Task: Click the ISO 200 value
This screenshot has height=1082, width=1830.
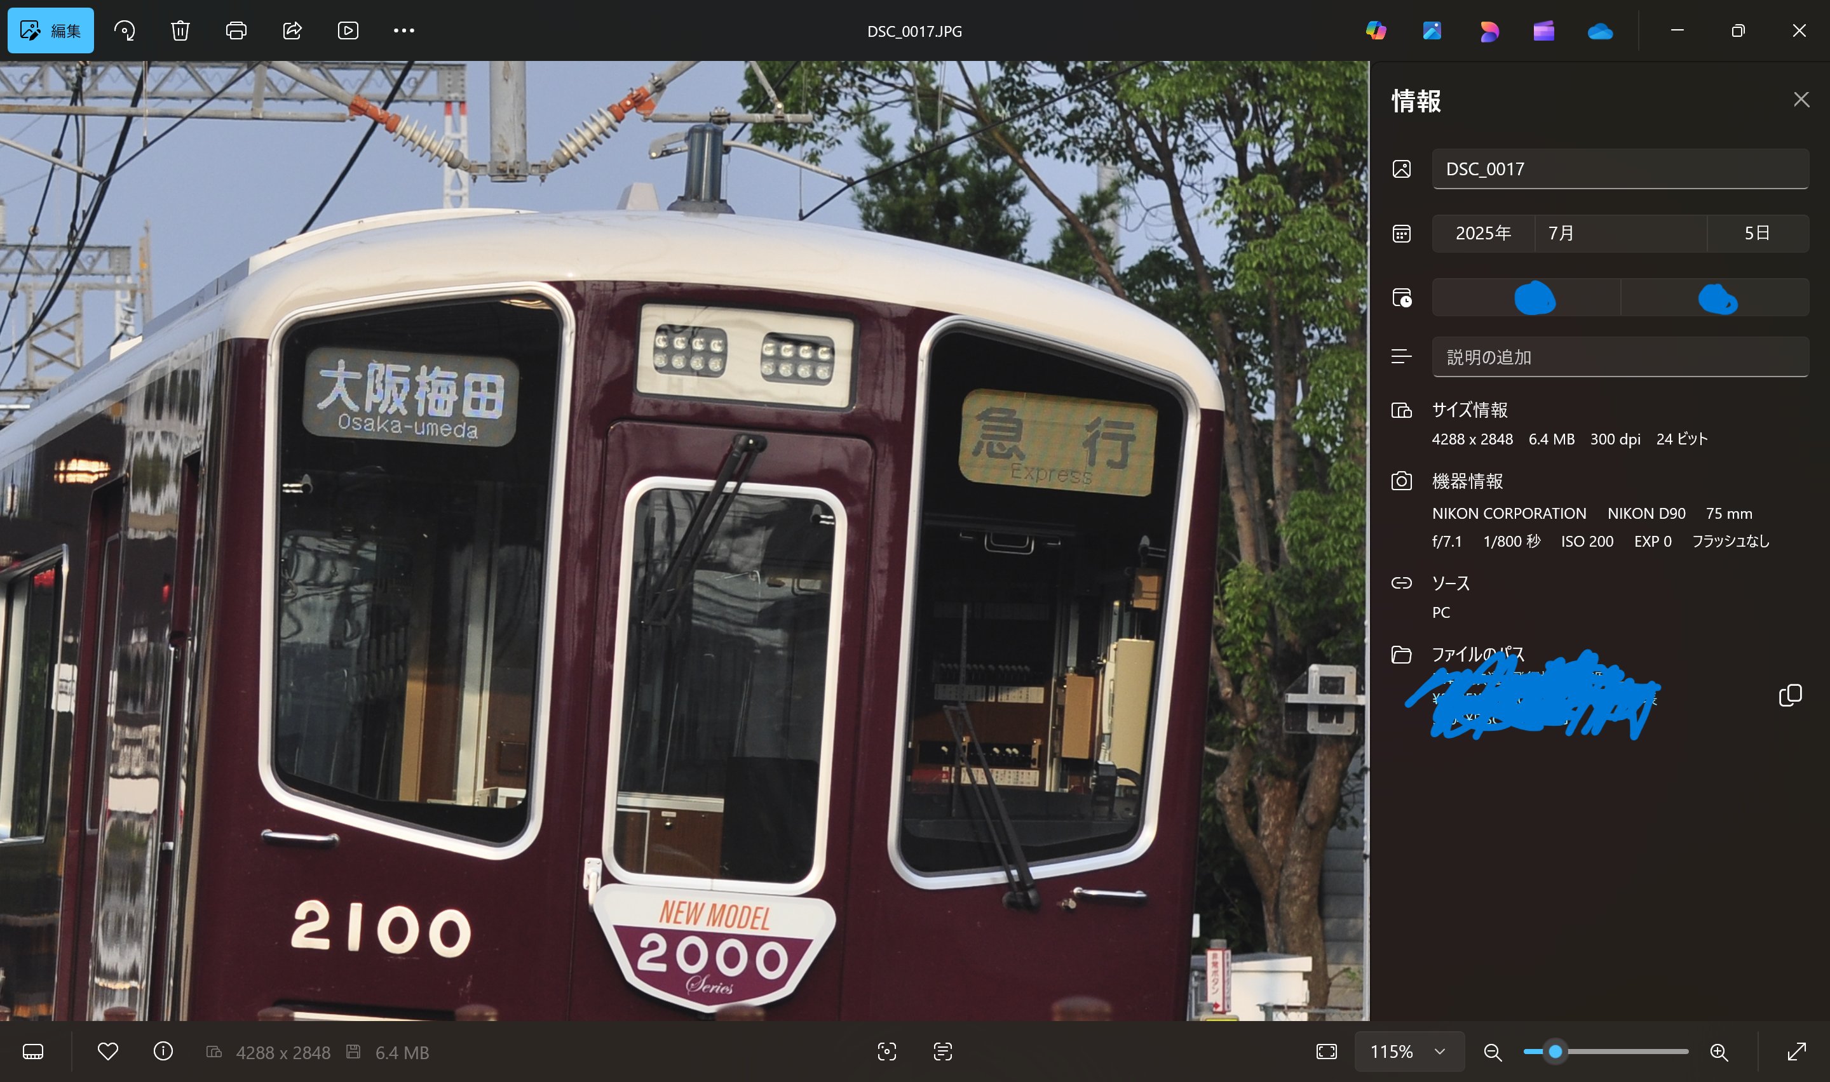Action: point(1587,541)
